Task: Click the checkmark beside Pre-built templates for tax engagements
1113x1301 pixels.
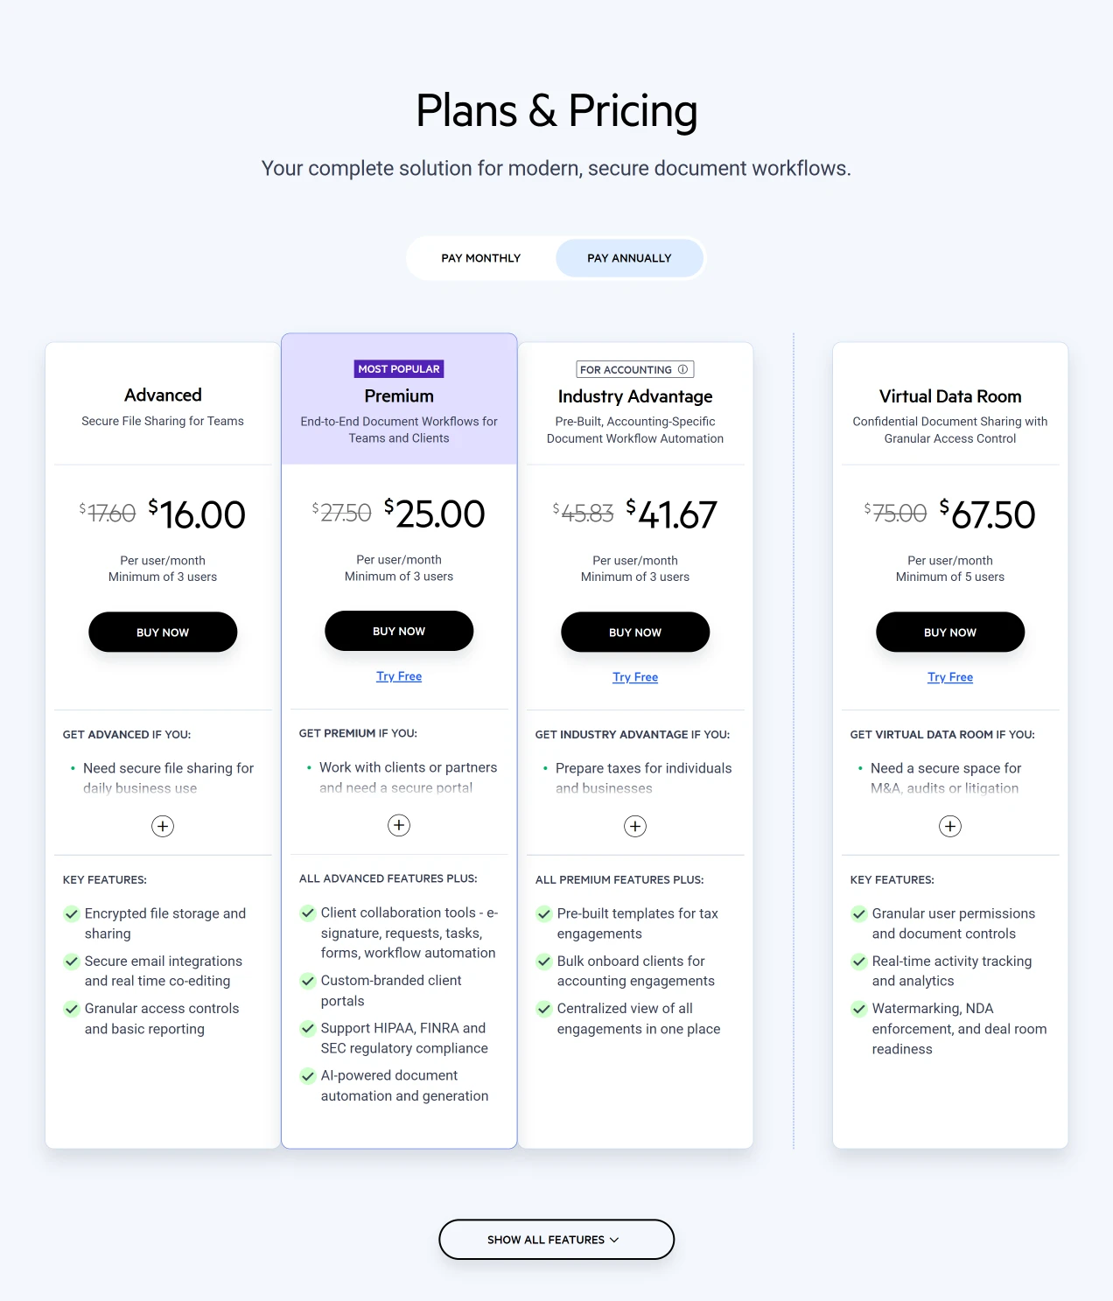Action: [x=543, y=913]
